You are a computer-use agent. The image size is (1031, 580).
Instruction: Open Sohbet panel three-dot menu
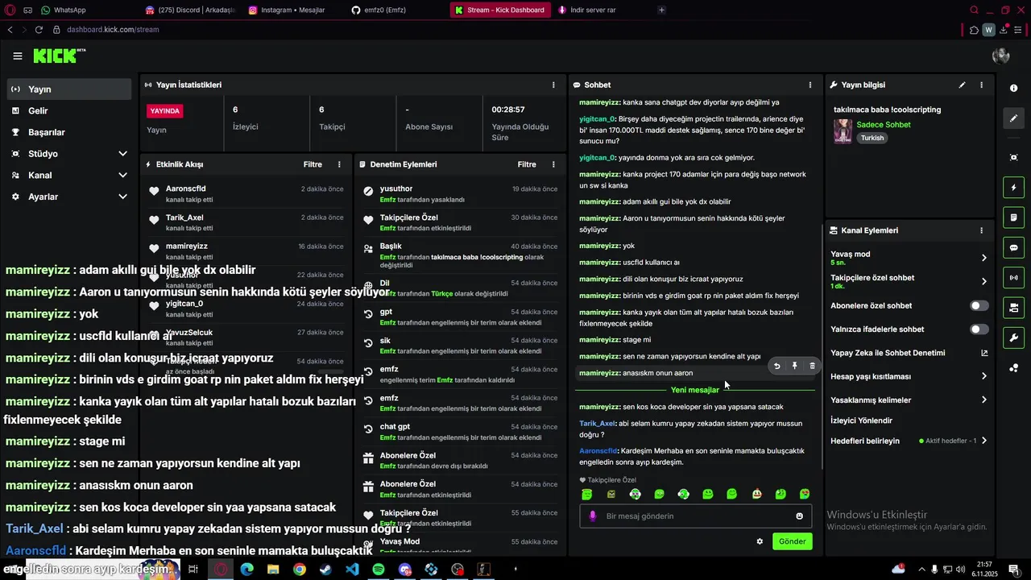[x=809, y=85]
